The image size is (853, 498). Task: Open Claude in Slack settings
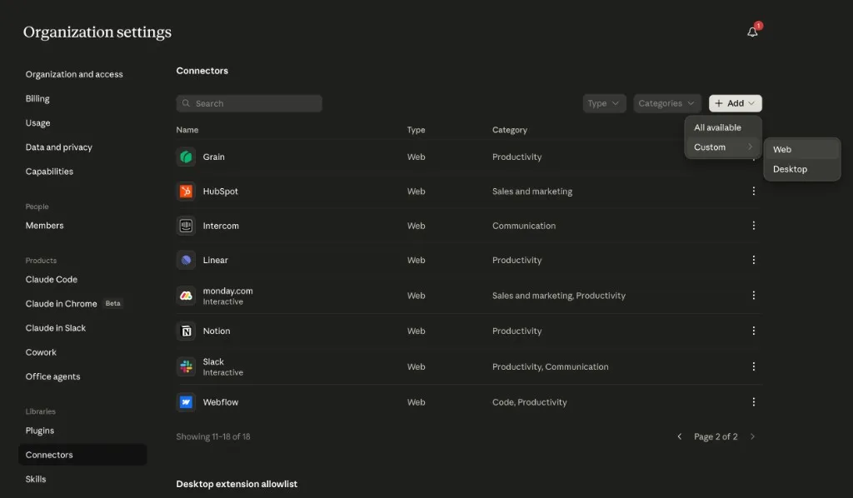tap(56, 328)
